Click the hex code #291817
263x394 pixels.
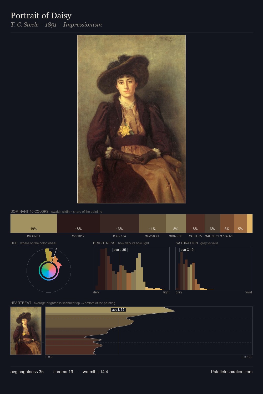[78, 236]
